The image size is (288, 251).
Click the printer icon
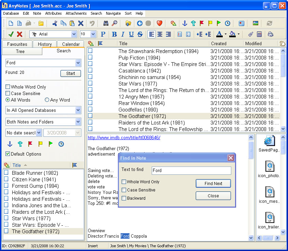[x=271, y=34]
